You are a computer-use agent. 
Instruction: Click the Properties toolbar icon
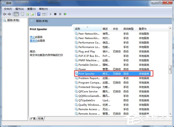(22, 14)
